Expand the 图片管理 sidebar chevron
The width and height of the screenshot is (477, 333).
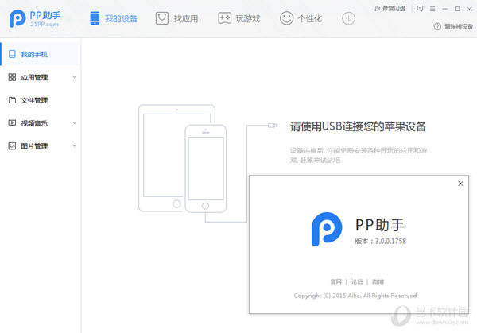coord(74,146)
